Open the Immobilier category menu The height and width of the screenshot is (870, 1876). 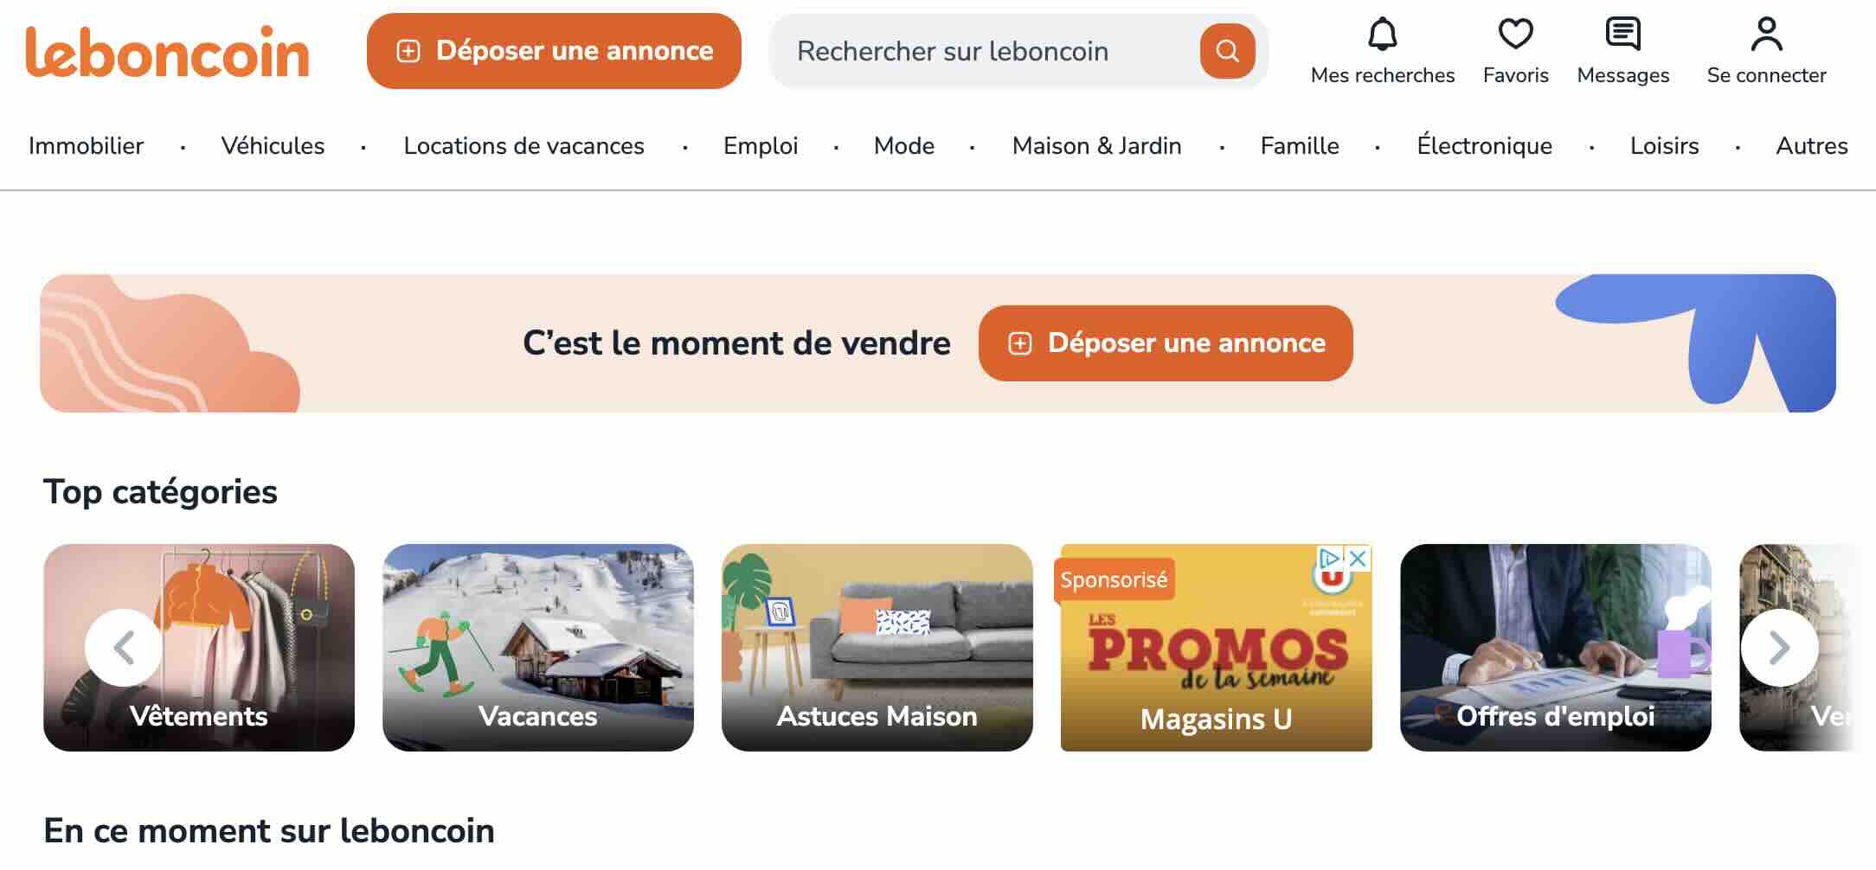[86, 145]
